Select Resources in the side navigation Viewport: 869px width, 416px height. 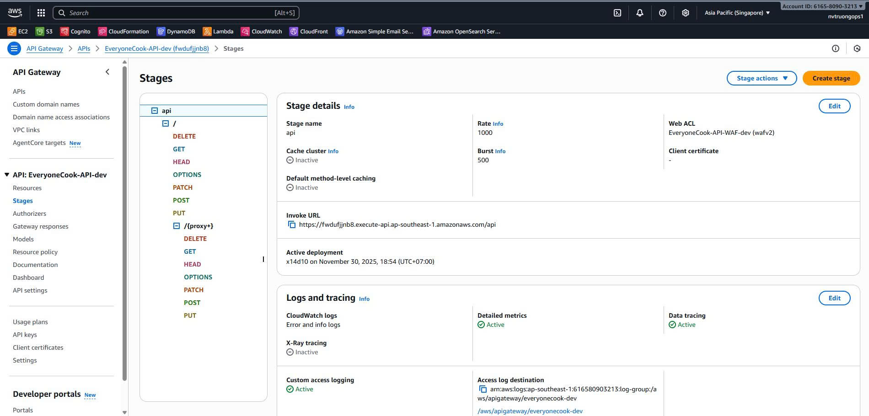click(x=27, y=188)
